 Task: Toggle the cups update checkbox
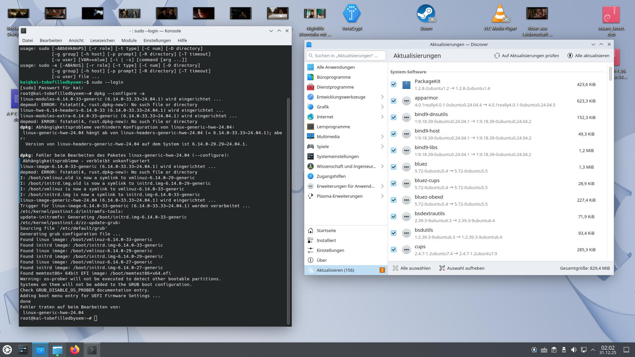(394, 250)
